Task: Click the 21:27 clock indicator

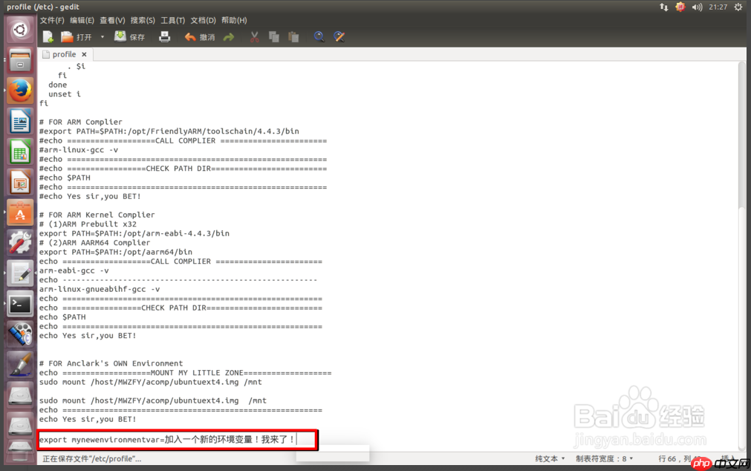Action: click(x=718, y=7)
